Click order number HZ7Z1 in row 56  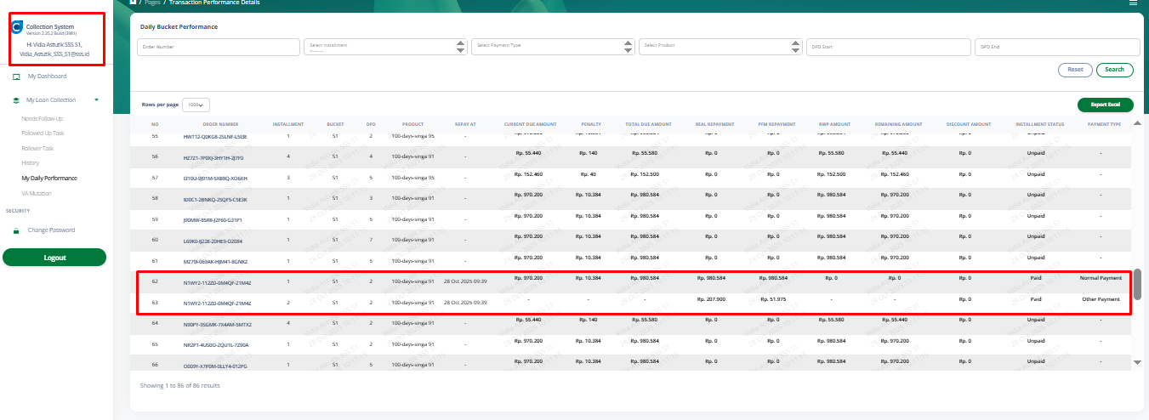(x=214, y=156)
